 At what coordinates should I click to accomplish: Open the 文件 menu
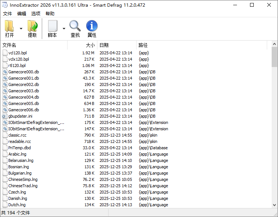[7, 14]
